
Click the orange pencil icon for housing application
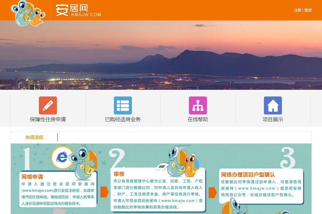click(48, 105)
